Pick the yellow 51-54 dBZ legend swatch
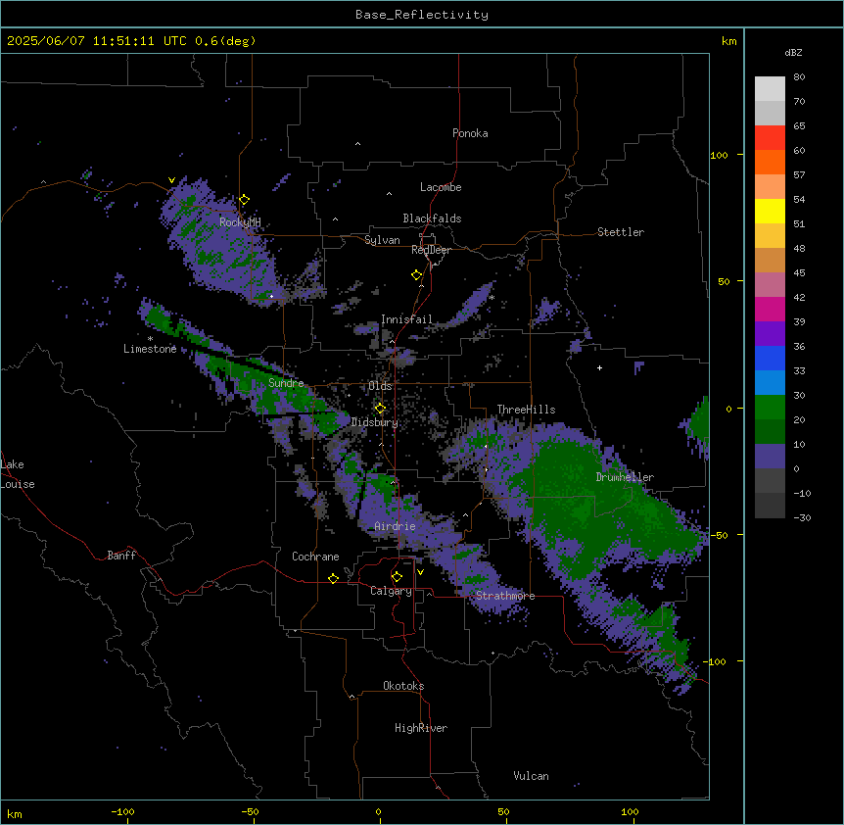 pos(770,211)
